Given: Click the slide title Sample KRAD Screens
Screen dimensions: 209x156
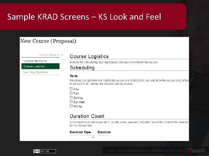Looking at the screenshot, I should point(84,17).
